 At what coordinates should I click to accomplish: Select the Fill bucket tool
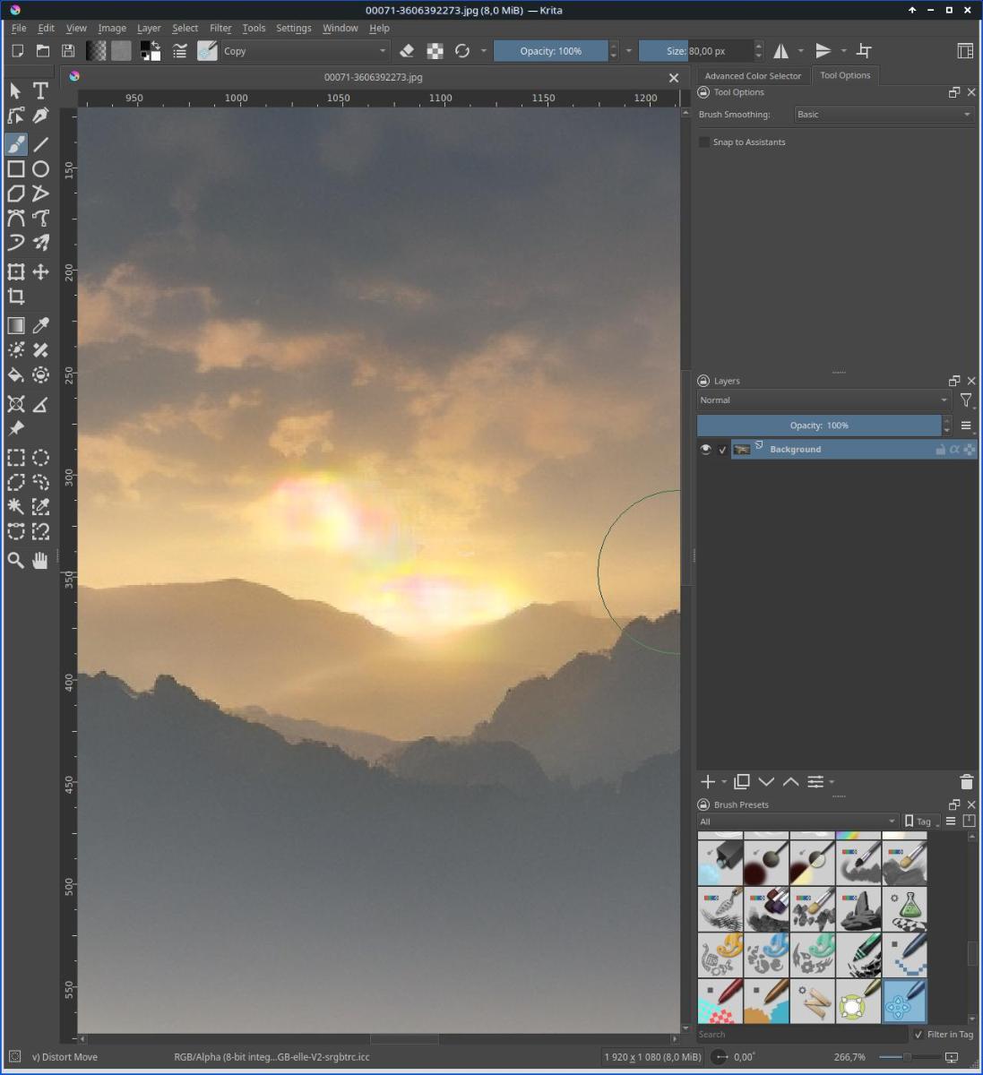(x=16, y=375)
